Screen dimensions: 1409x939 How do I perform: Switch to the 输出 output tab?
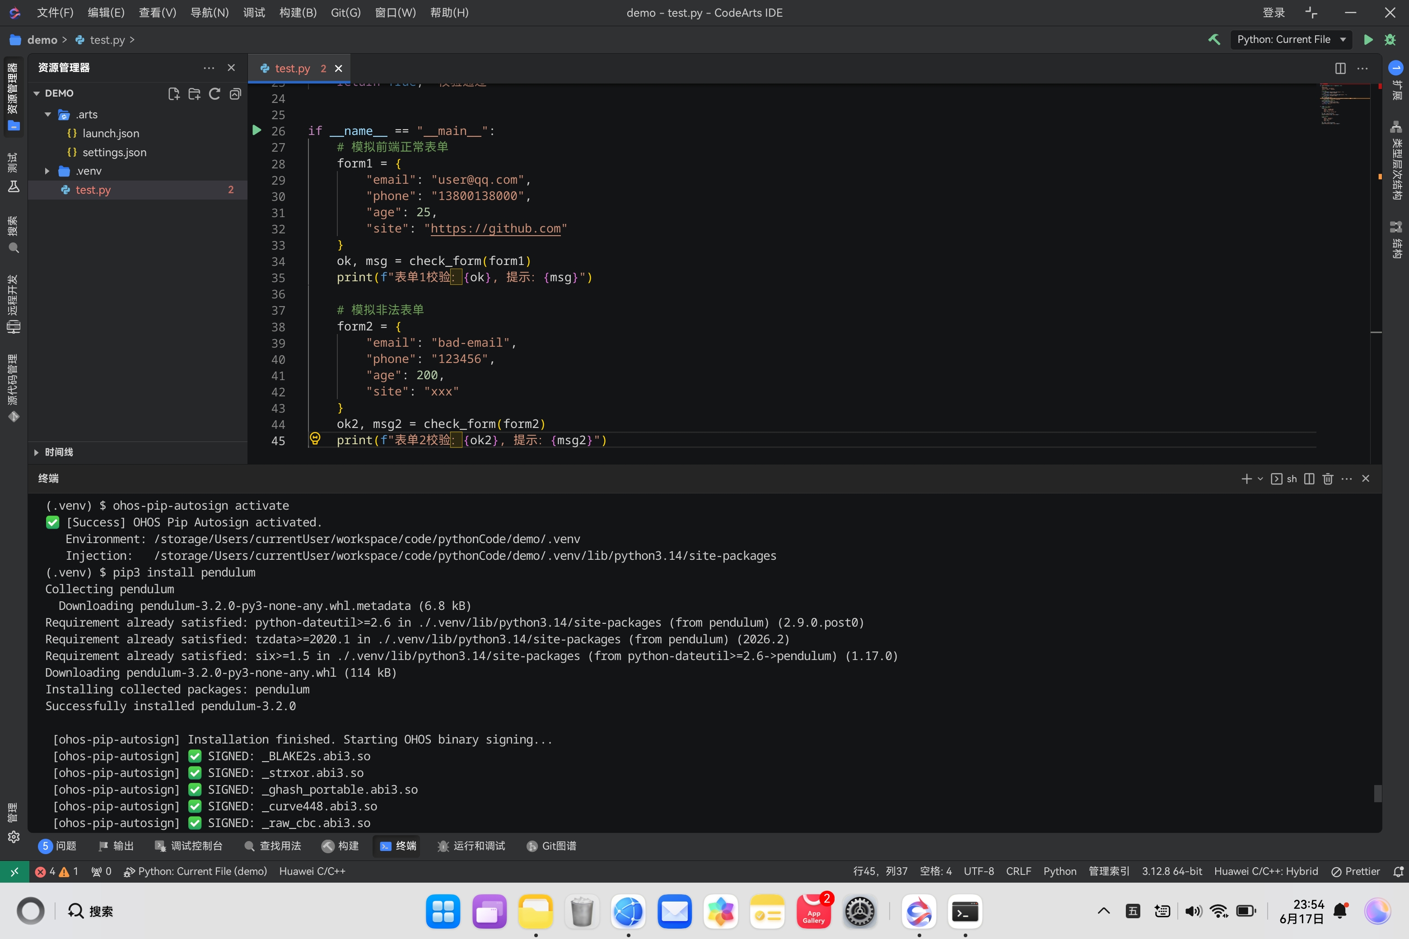tap(116, 846)
